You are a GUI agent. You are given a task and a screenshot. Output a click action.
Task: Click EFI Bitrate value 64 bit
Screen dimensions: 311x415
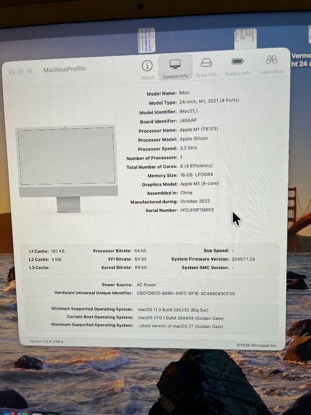coord(141,259)
